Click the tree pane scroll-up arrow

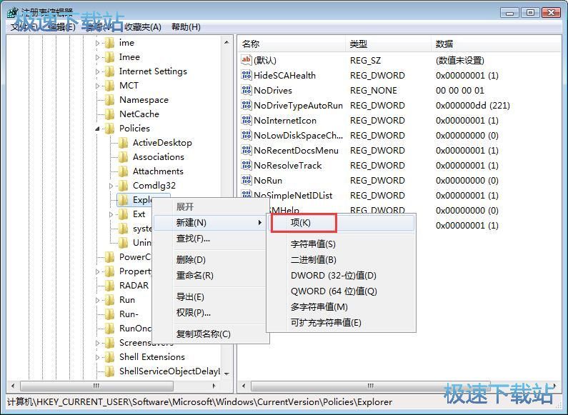(226, 42)
